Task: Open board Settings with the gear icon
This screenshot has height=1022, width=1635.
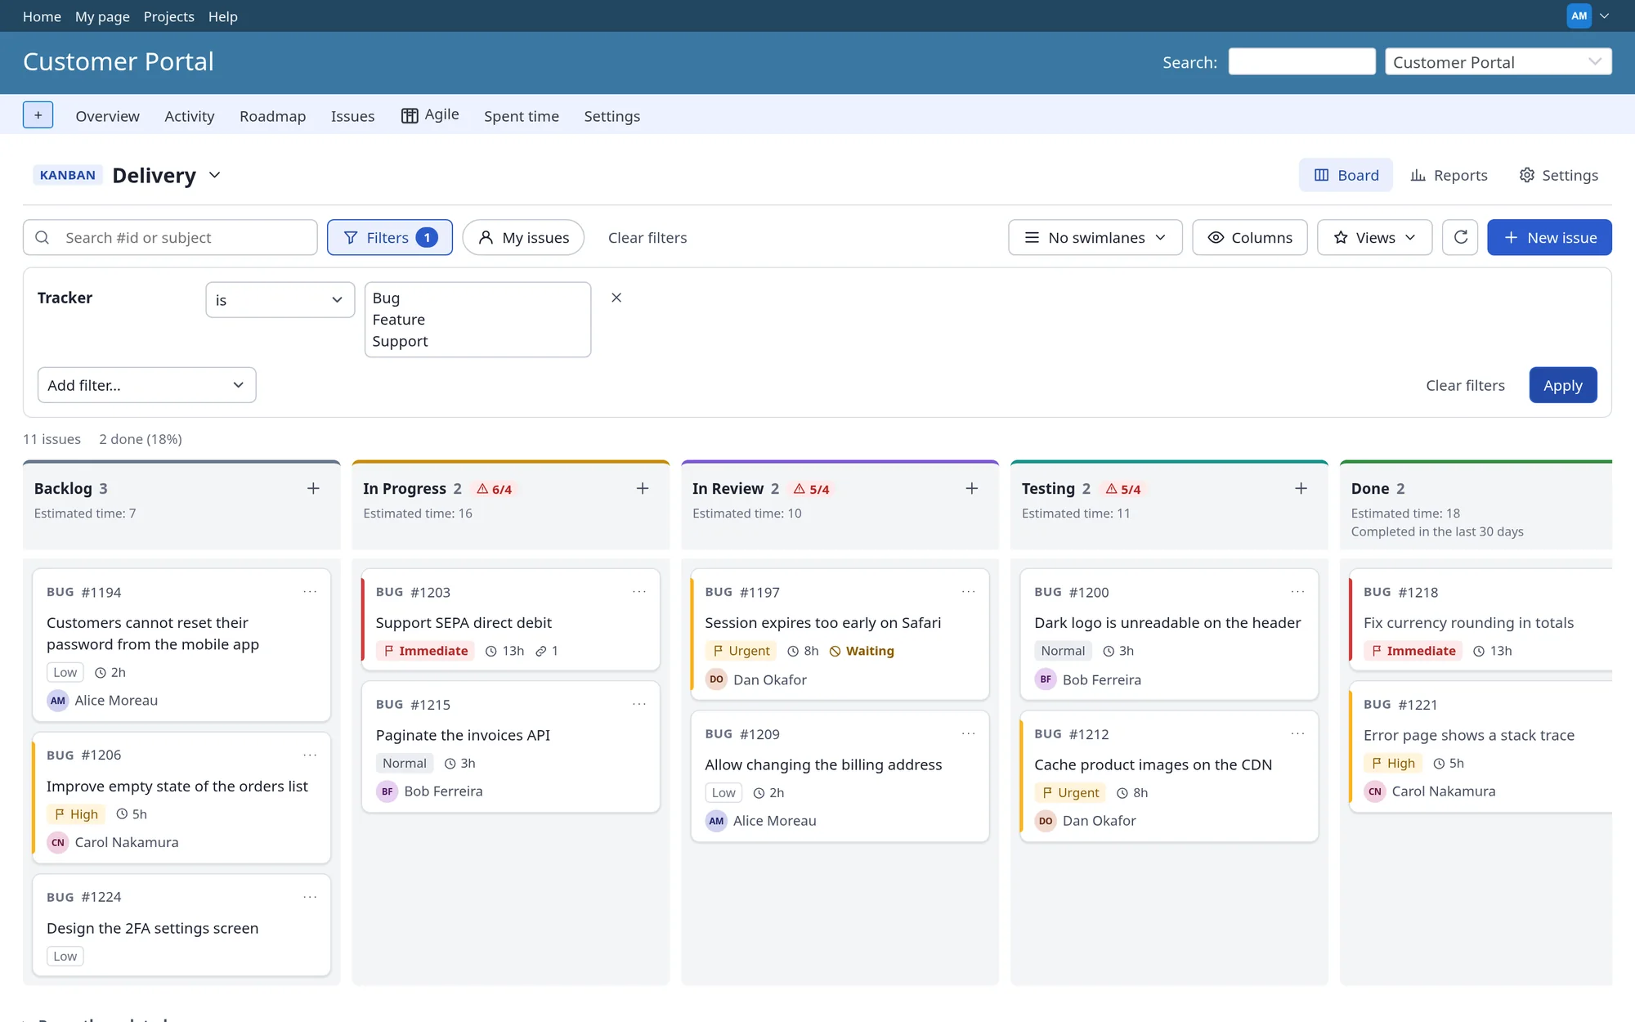Action: 1558,175
